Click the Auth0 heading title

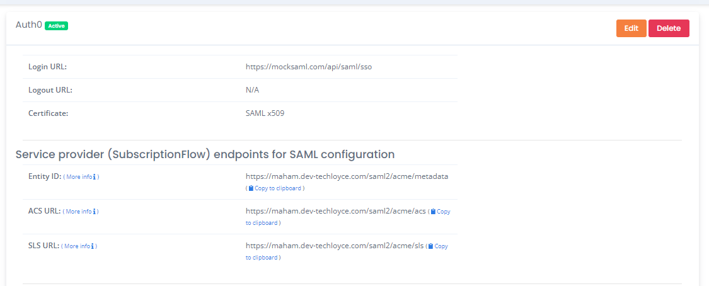[x=29, y=25]
